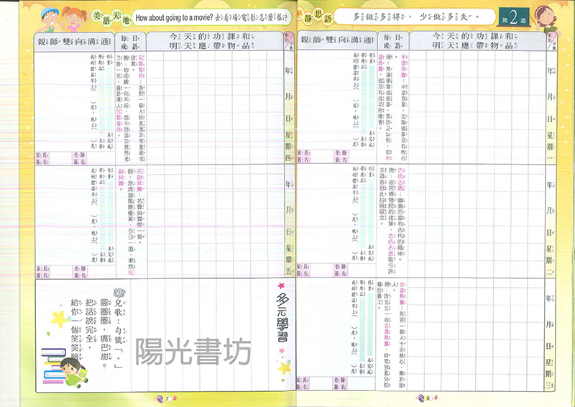The width and height of the screenshot is (575, 407).
Task: Click the two cartoon kids illustration
Action: click(x=60, y=16)
